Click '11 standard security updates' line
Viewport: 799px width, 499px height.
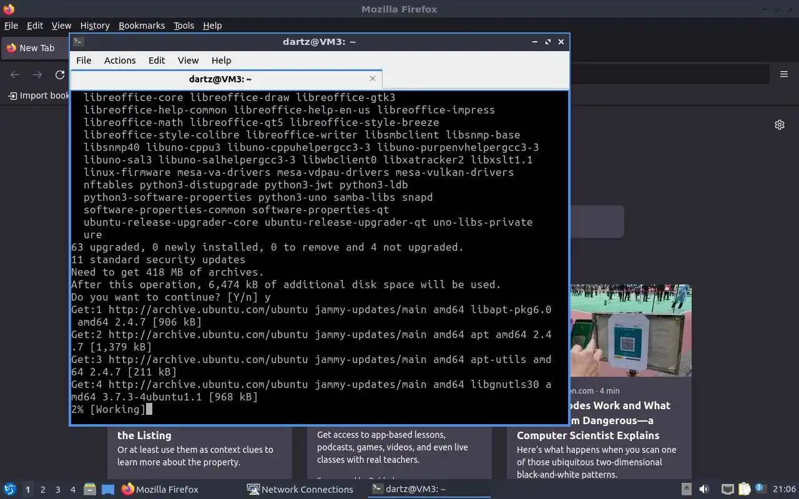(x=158, y=259)
